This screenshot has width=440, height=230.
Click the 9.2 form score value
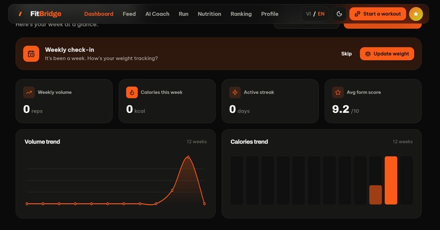[x=341, y=109]
